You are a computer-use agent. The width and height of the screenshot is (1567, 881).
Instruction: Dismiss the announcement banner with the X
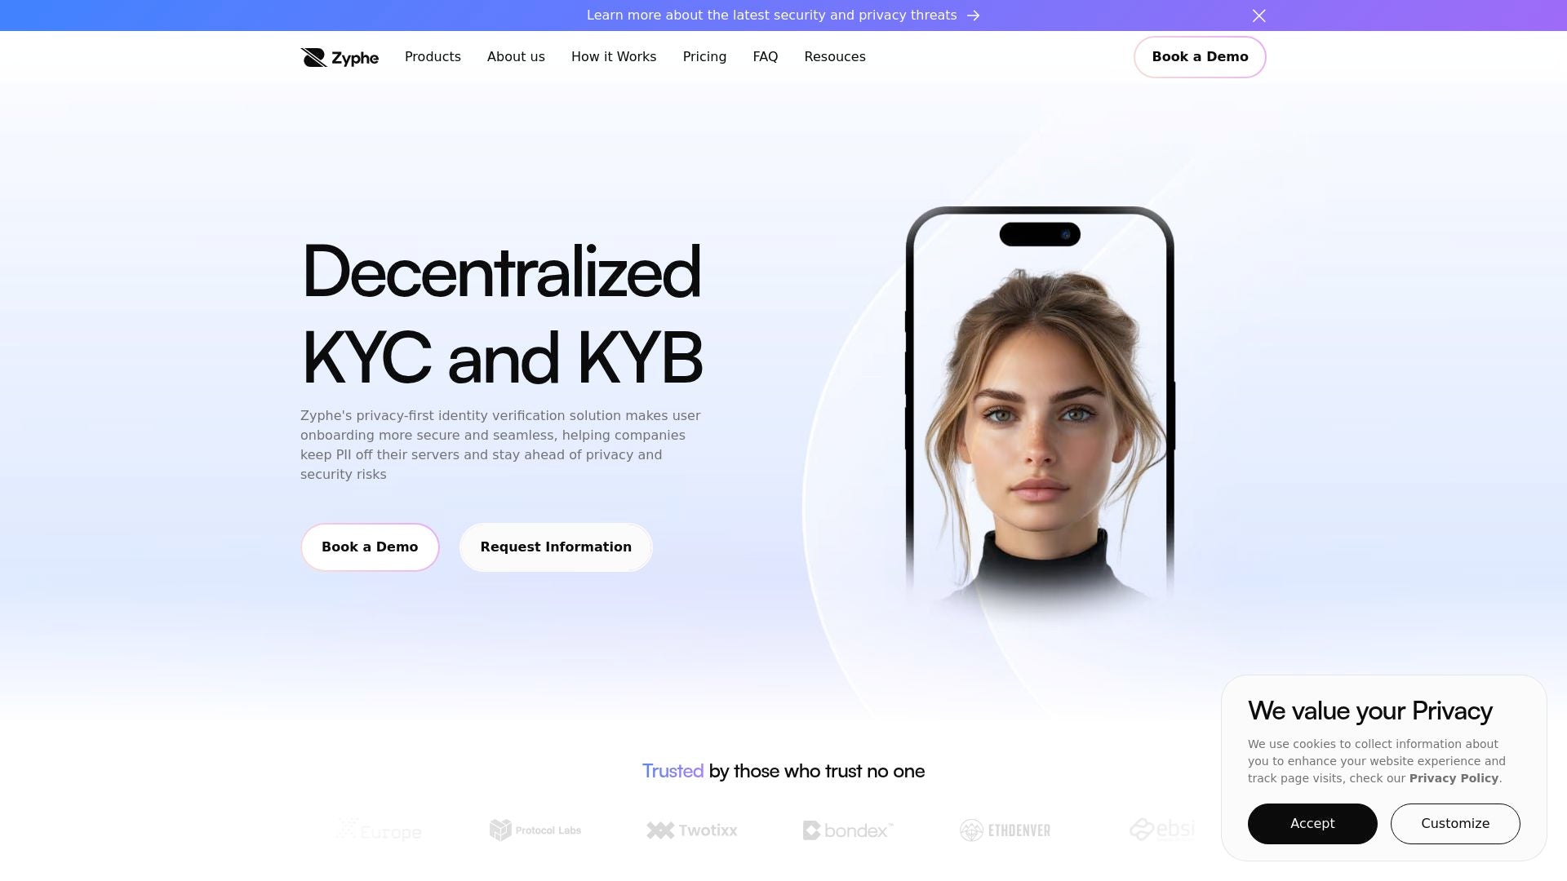click(1258, 15)
